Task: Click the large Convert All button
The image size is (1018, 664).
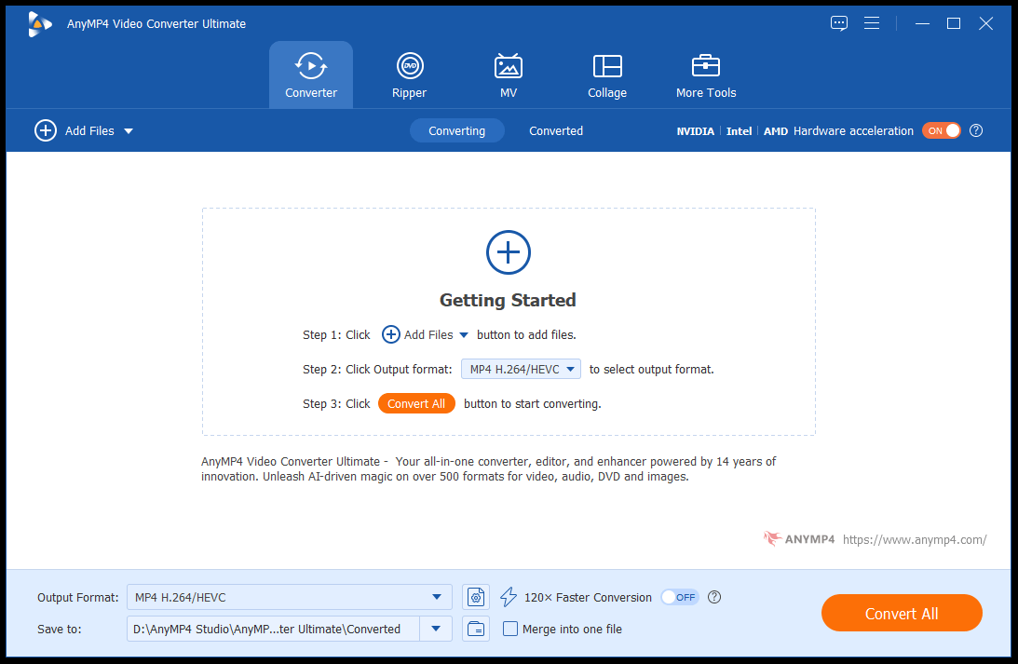Action: 902,613
